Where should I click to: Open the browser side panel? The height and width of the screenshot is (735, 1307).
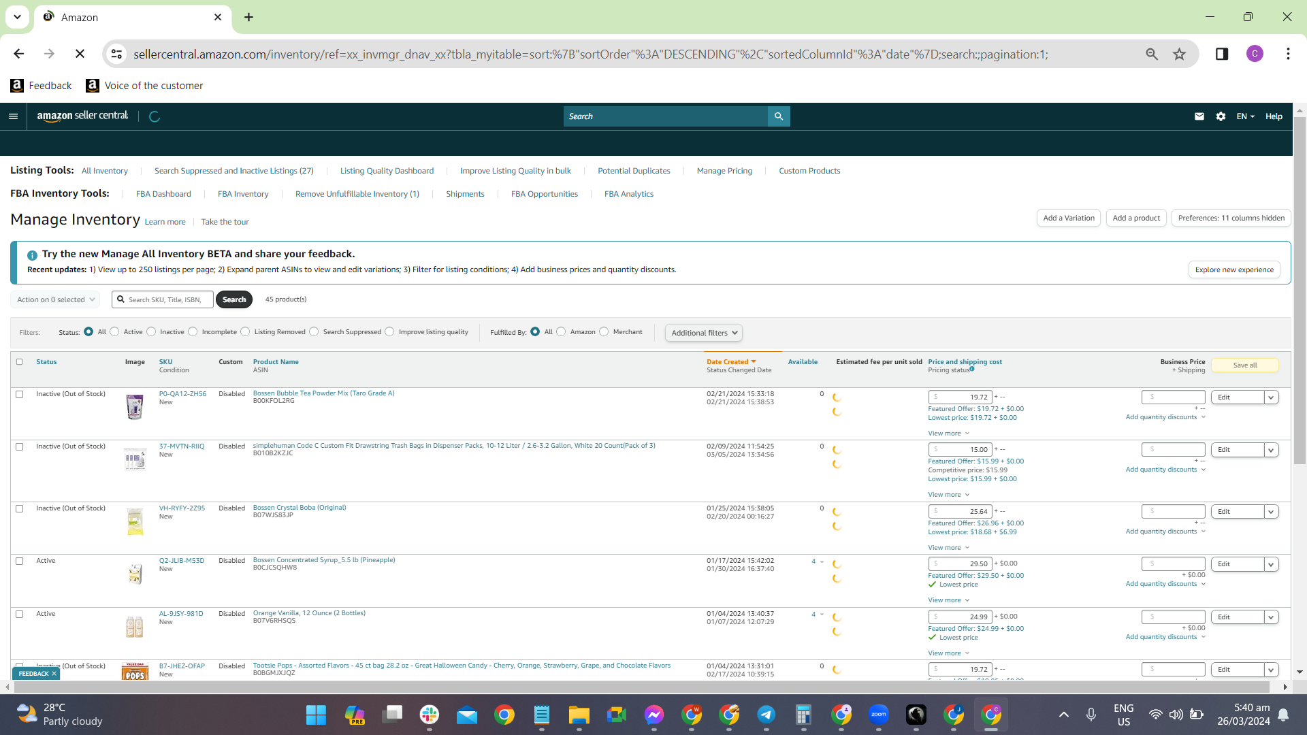1222,54
